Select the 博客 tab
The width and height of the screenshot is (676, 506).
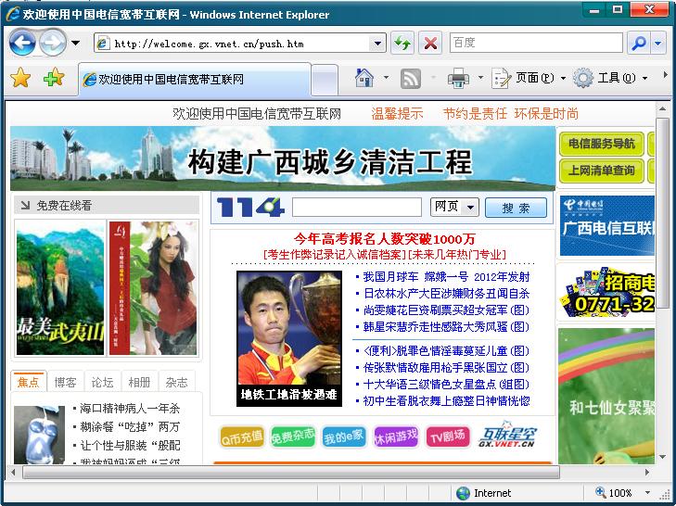coord(65,382)
